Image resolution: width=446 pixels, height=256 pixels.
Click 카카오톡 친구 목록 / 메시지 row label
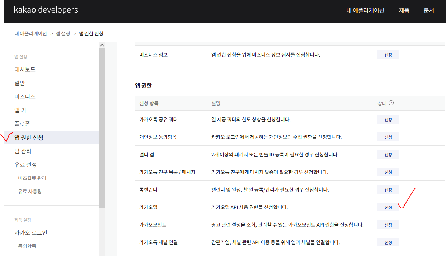(167, 172)
